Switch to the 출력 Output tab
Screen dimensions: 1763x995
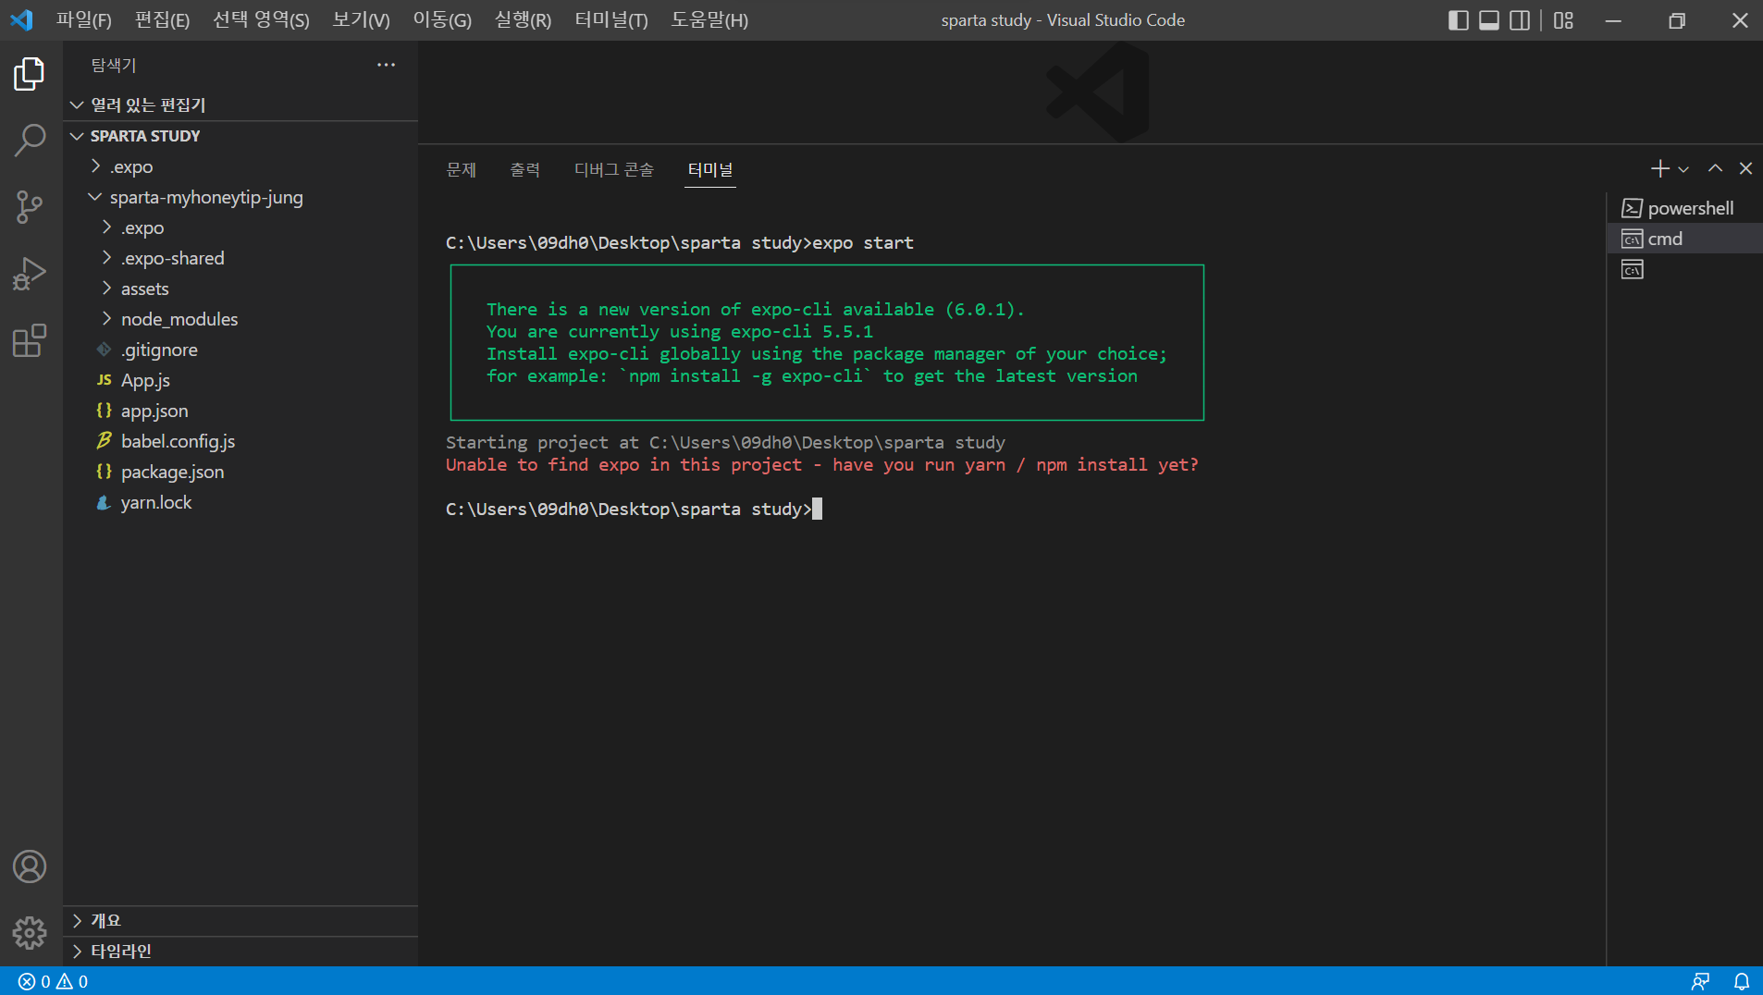524,169
